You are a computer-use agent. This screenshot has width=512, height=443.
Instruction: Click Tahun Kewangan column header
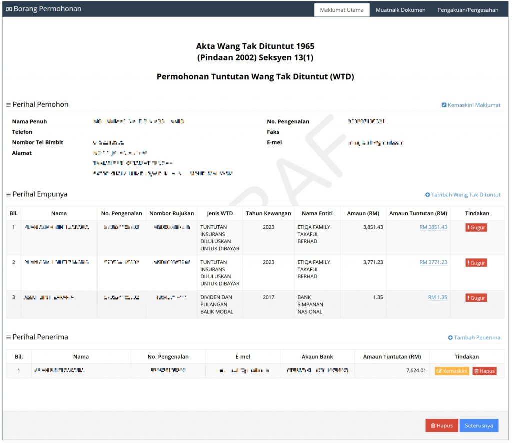coord(268,213)
